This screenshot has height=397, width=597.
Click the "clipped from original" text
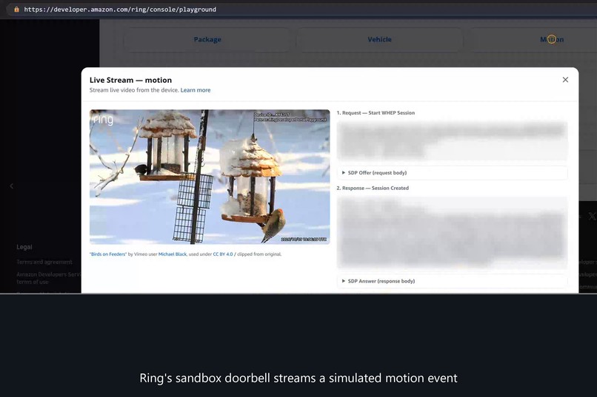pyautogui.click(x=259, y=254)
